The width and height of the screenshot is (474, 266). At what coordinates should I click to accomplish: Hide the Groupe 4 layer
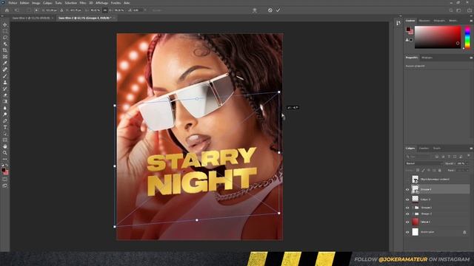coord(407,189)
